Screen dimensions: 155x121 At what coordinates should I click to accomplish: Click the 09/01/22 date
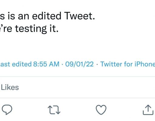tap(79, 64)
